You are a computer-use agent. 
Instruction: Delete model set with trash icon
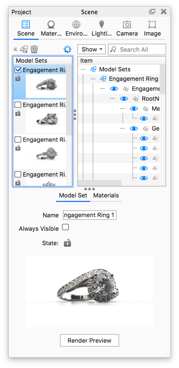pyautogui.click(x=34, y=50)
